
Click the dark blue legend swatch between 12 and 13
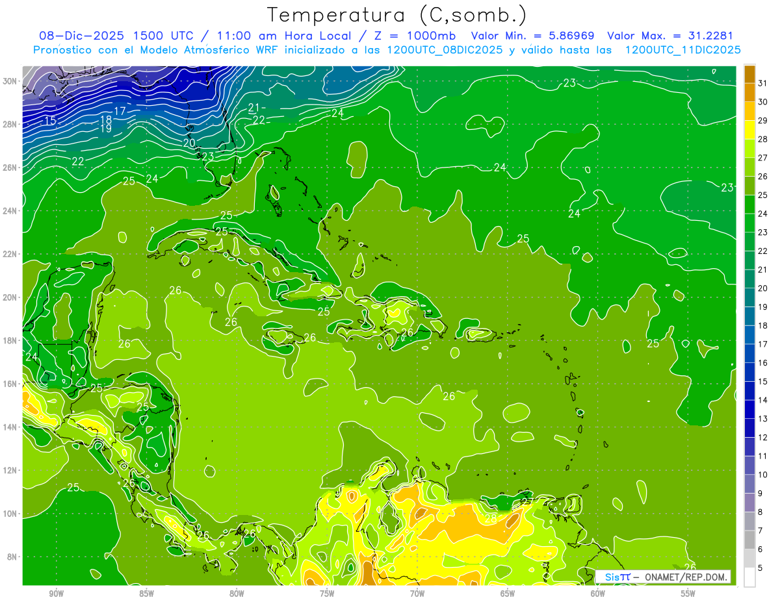(749, 427)
